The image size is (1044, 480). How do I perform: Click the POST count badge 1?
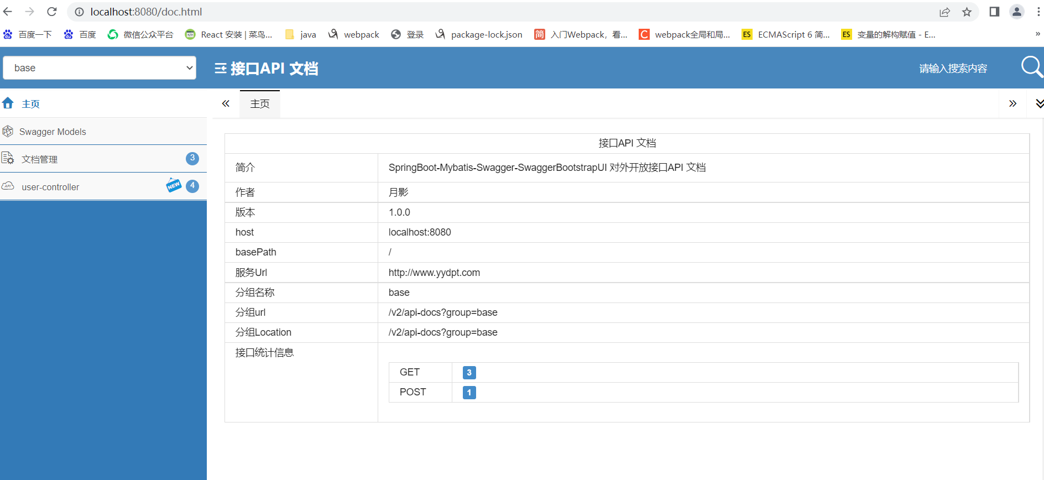[x=469, y=393]
